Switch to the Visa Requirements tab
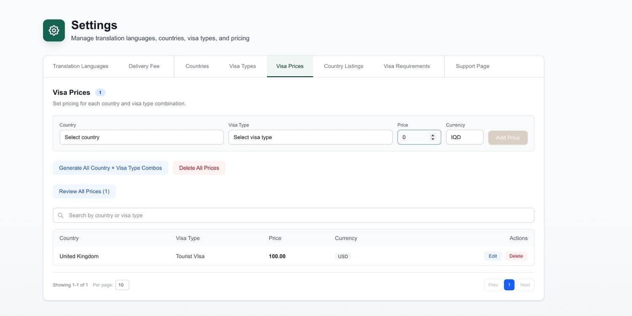 pyautogui.click(x=407, y=66)
